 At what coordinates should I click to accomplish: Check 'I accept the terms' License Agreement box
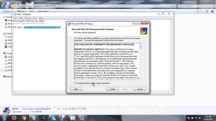(x=75, y=83)
